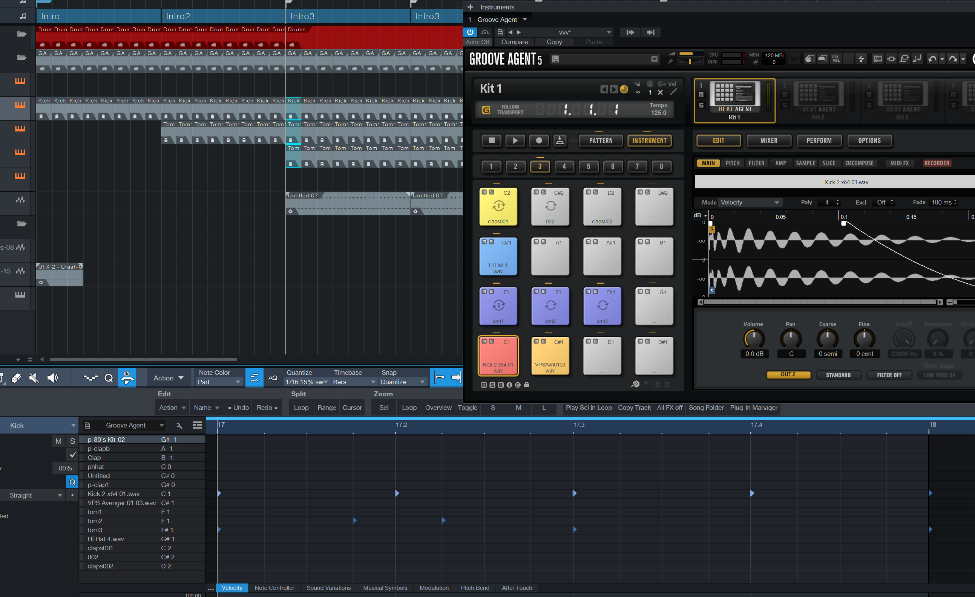The image size is (975, 597).
Task: Select the VPSAvn0103 C#1 pad
Action: tap(550, 356)
